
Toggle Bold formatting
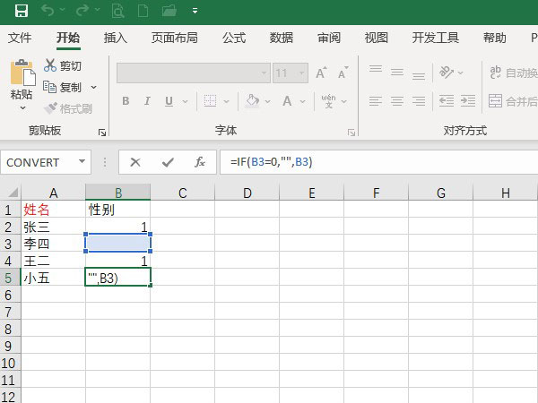coord(126,101)
